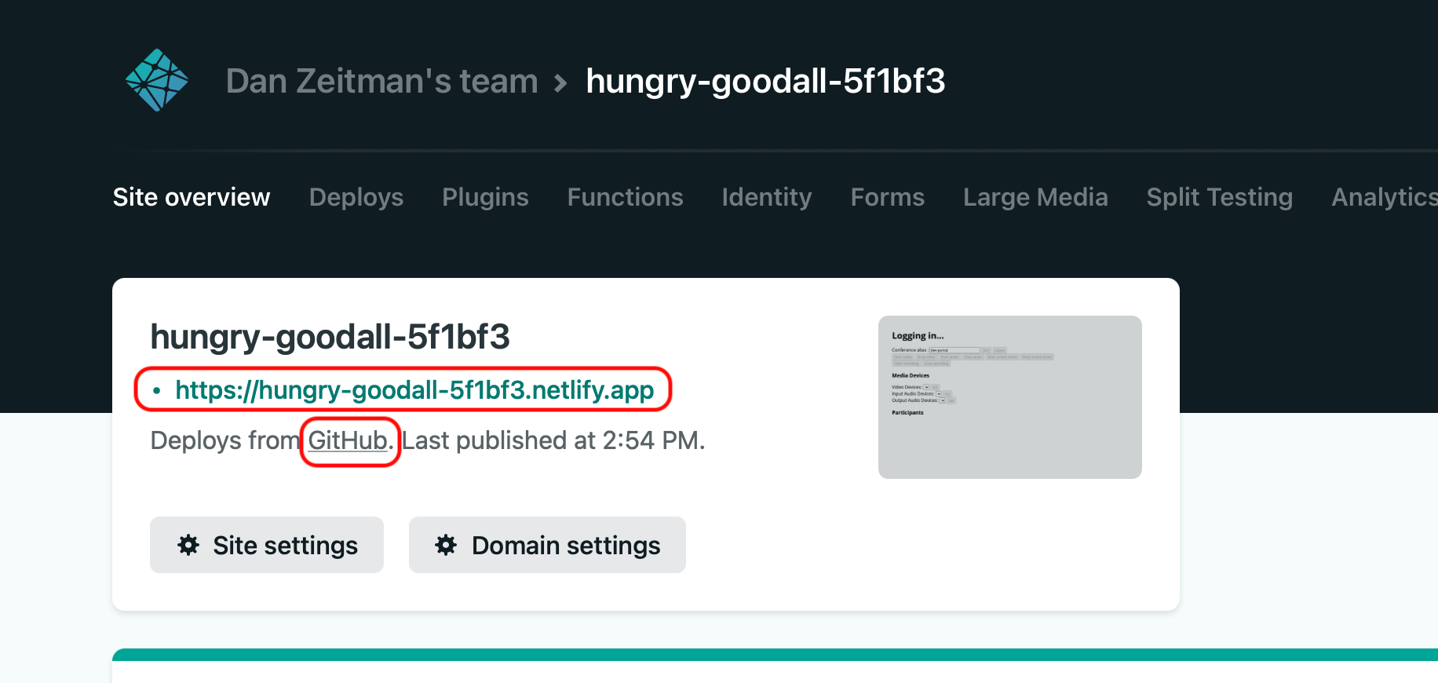Go to the Functions tab
Screen dimensions: 1438x683
coord(625,197)
